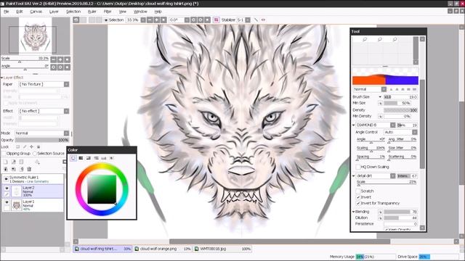Reset canvas rotation in the top toolbar
The height and width of the screenshot is (261, 465).
click(208, 20)
